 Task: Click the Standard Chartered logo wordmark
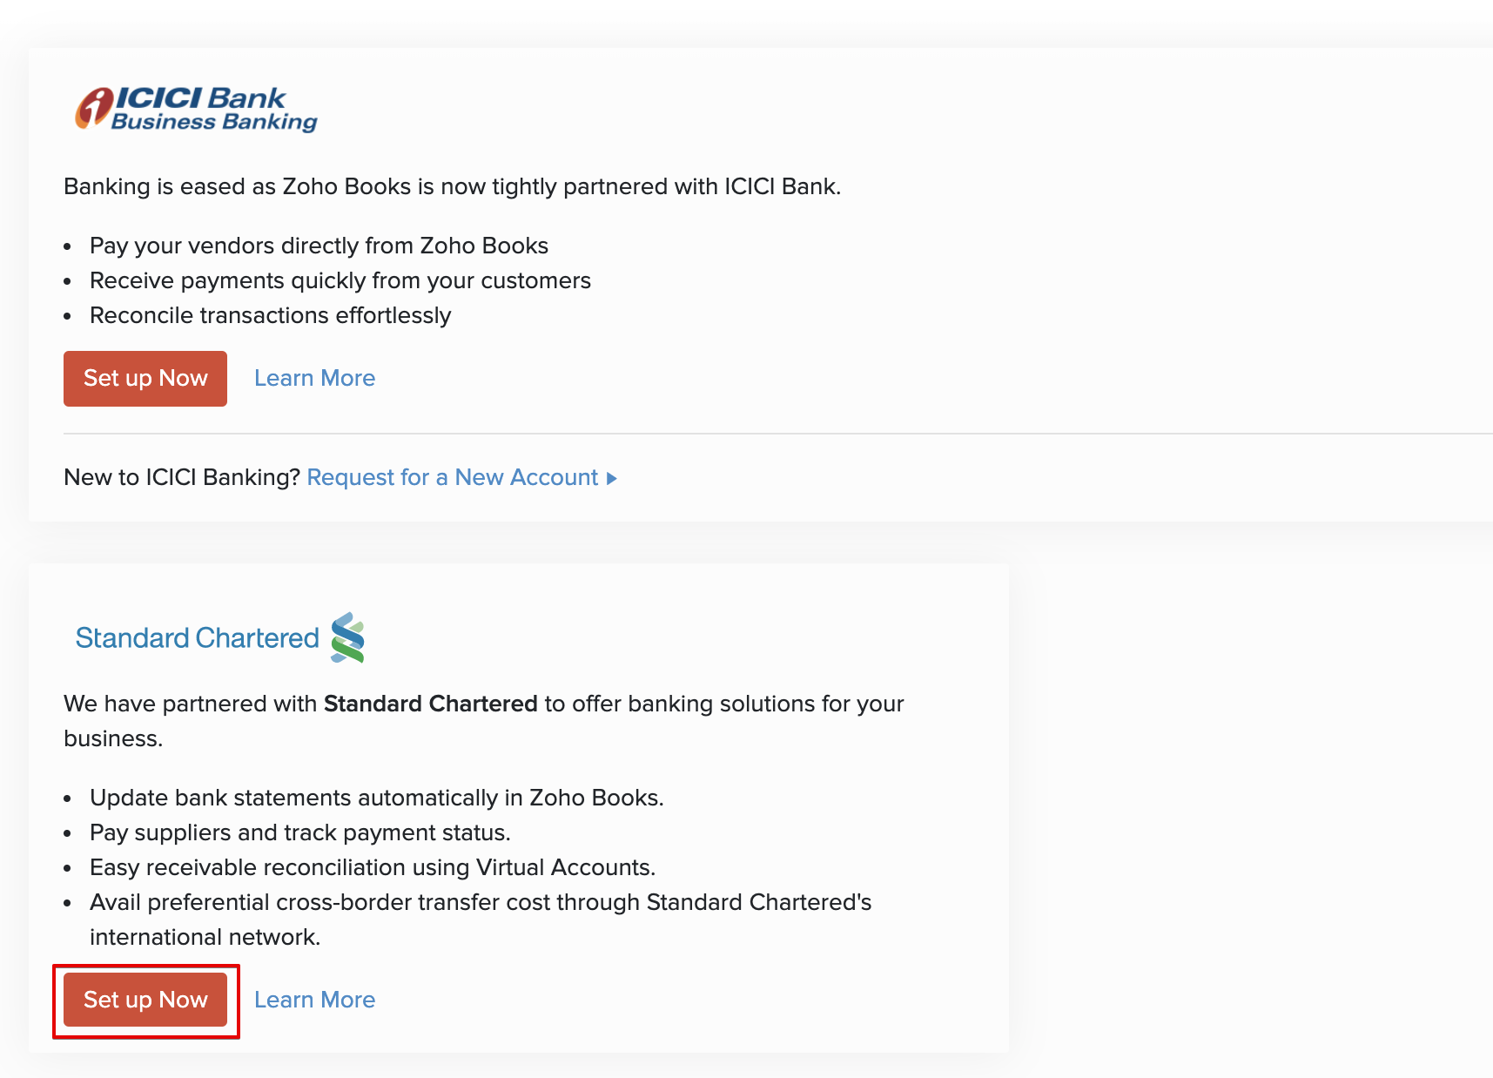(198, 638)
